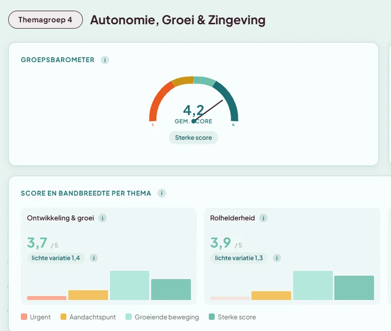
Task: Click the Groeiende beweging legend swatch
Action: pos(129,317)
